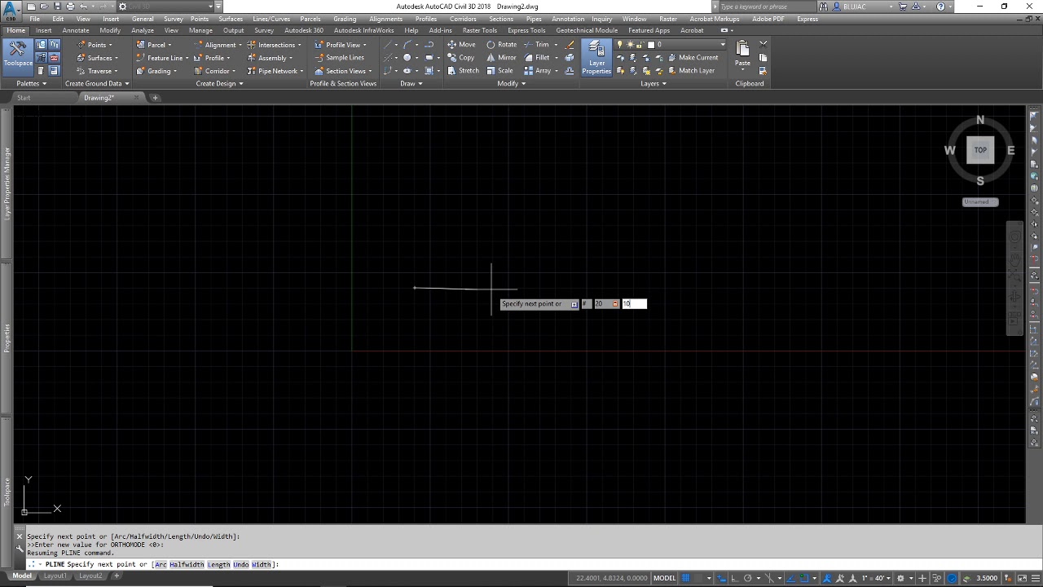Toggle drawing grid display in status bar
This screenshot has height=587, width=1043.
click(686, 578)
